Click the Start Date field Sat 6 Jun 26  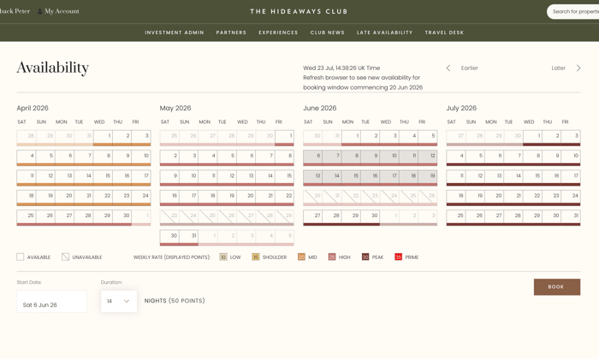pos(52,302)
